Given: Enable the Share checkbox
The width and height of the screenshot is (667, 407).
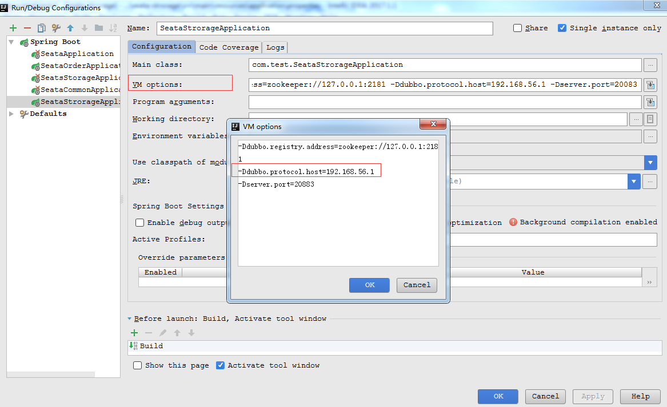Looking at the screenshot, I should (x=517, y=27).
